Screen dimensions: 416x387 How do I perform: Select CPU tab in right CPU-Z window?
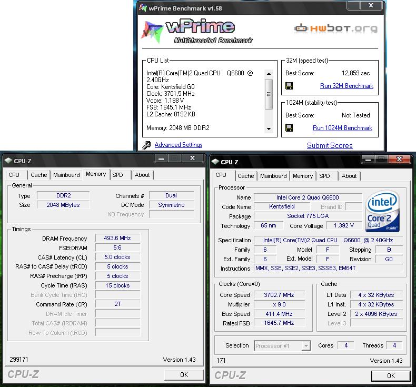[221, 175]
